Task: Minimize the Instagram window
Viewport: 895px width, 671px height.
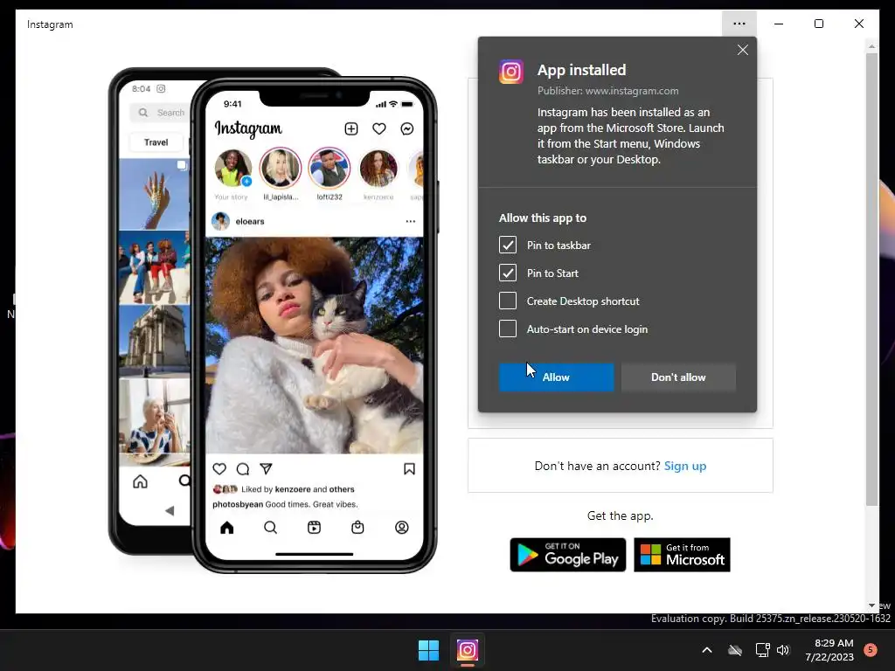Action: (779, 24)
